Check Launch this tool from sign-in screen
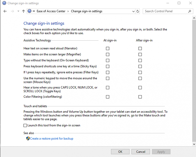This screenshot has width=196, height=157. (25, 125)
